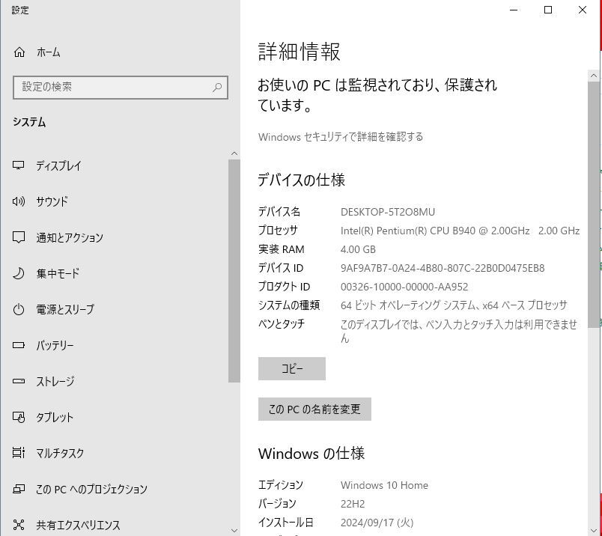
Task: Click device name DESKTOP-5T2O8MU
Action: coord(388,212)
